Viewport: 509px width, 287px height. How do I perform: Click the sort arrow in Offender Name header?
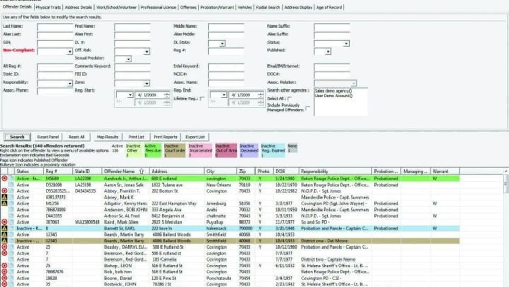point(142,171)
